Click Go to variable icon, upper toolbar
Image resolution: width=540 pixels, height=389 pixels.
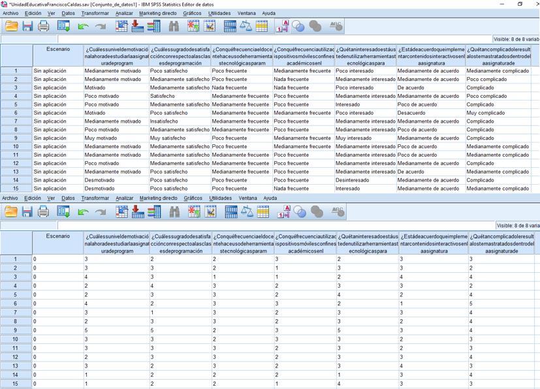point(137,26)
